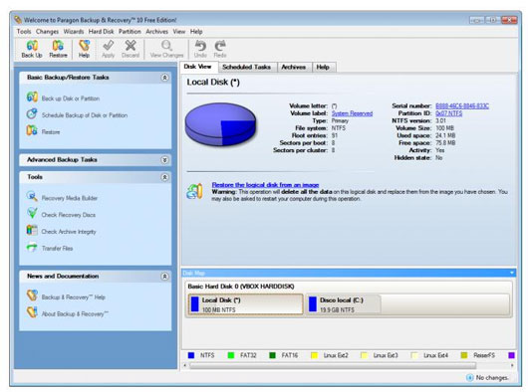Switch to the Scheduled Tasks tab

(246, 67)
